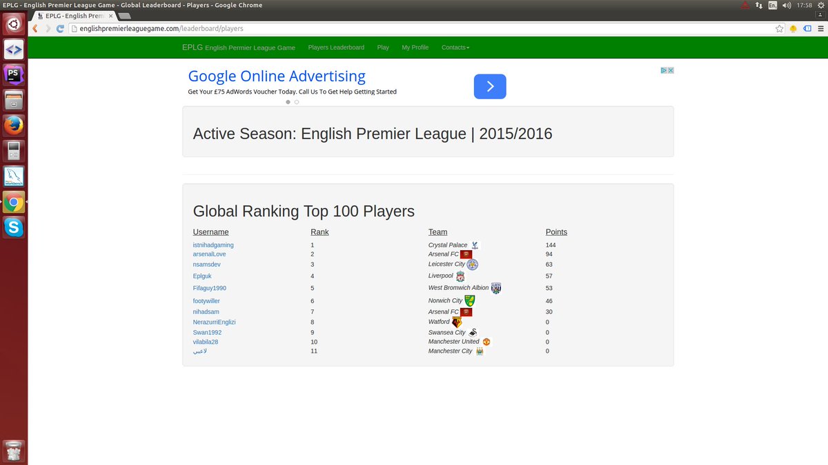Click the yellow chick extension icon
The width and height of the screenshot is (828, 465).
coord(793,28)
